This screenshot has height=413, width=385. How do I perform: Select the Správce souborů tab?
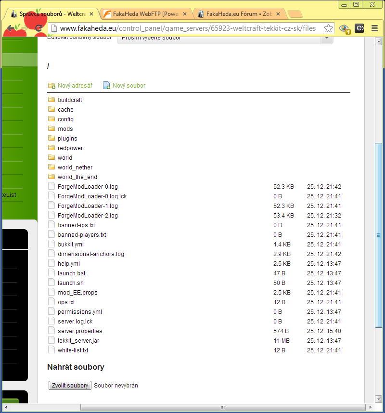(x=51, y=14)
